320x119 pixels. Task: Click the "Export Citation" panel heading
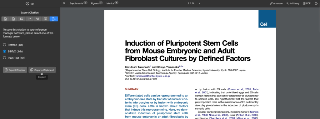30,13
